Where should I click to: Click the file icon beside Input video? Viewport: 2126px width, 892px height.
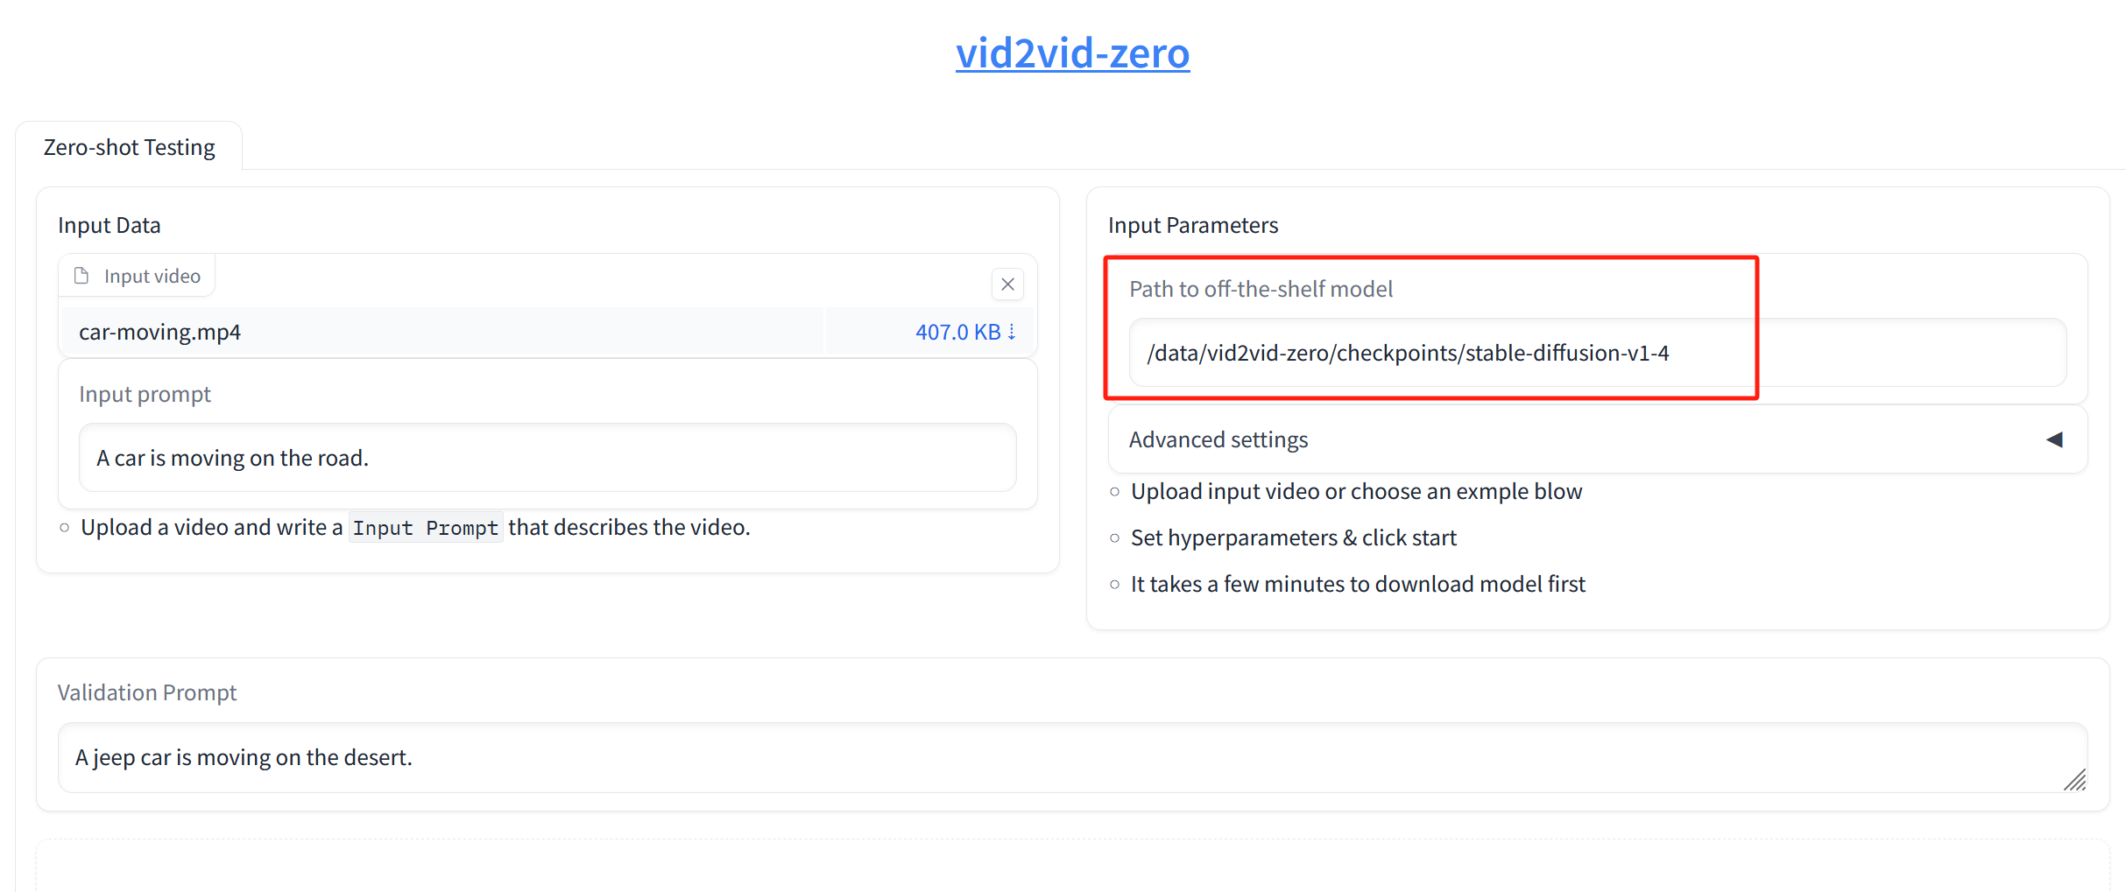click(81, 275)
